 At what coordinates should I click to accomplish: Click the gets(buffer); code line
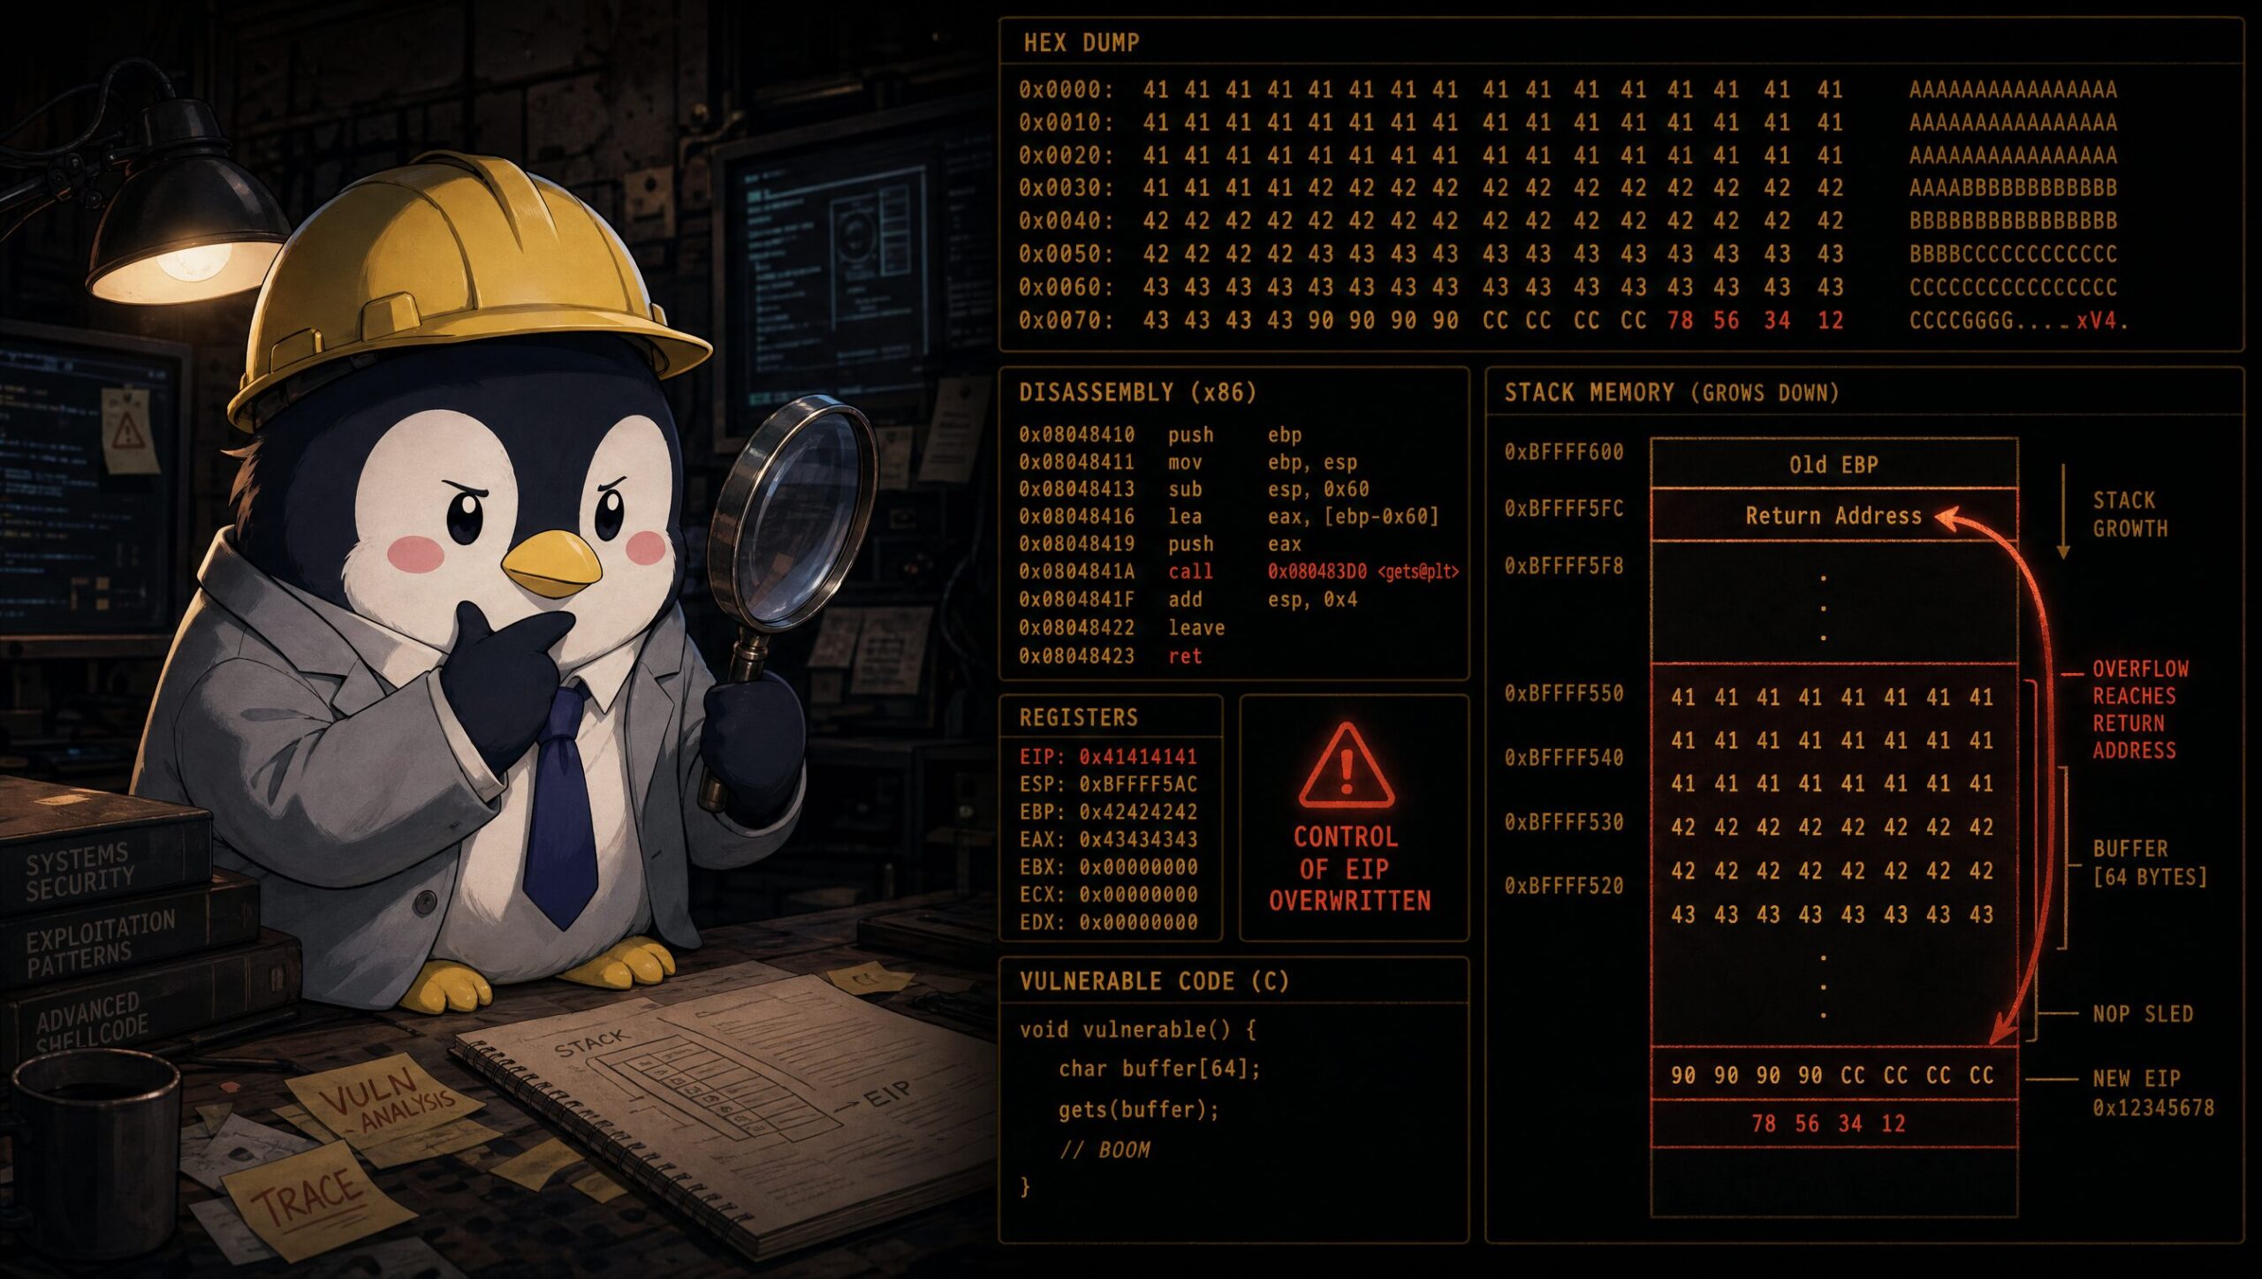1139,1109
